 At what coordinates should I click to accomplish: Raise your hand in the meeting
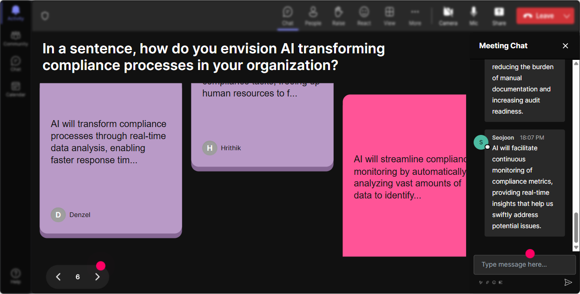338,16
